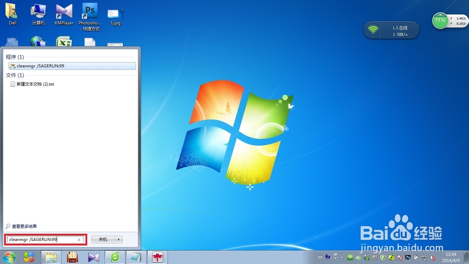Click the muted volume speaker tray icon
469x264 pixels.
pos(432,257)
